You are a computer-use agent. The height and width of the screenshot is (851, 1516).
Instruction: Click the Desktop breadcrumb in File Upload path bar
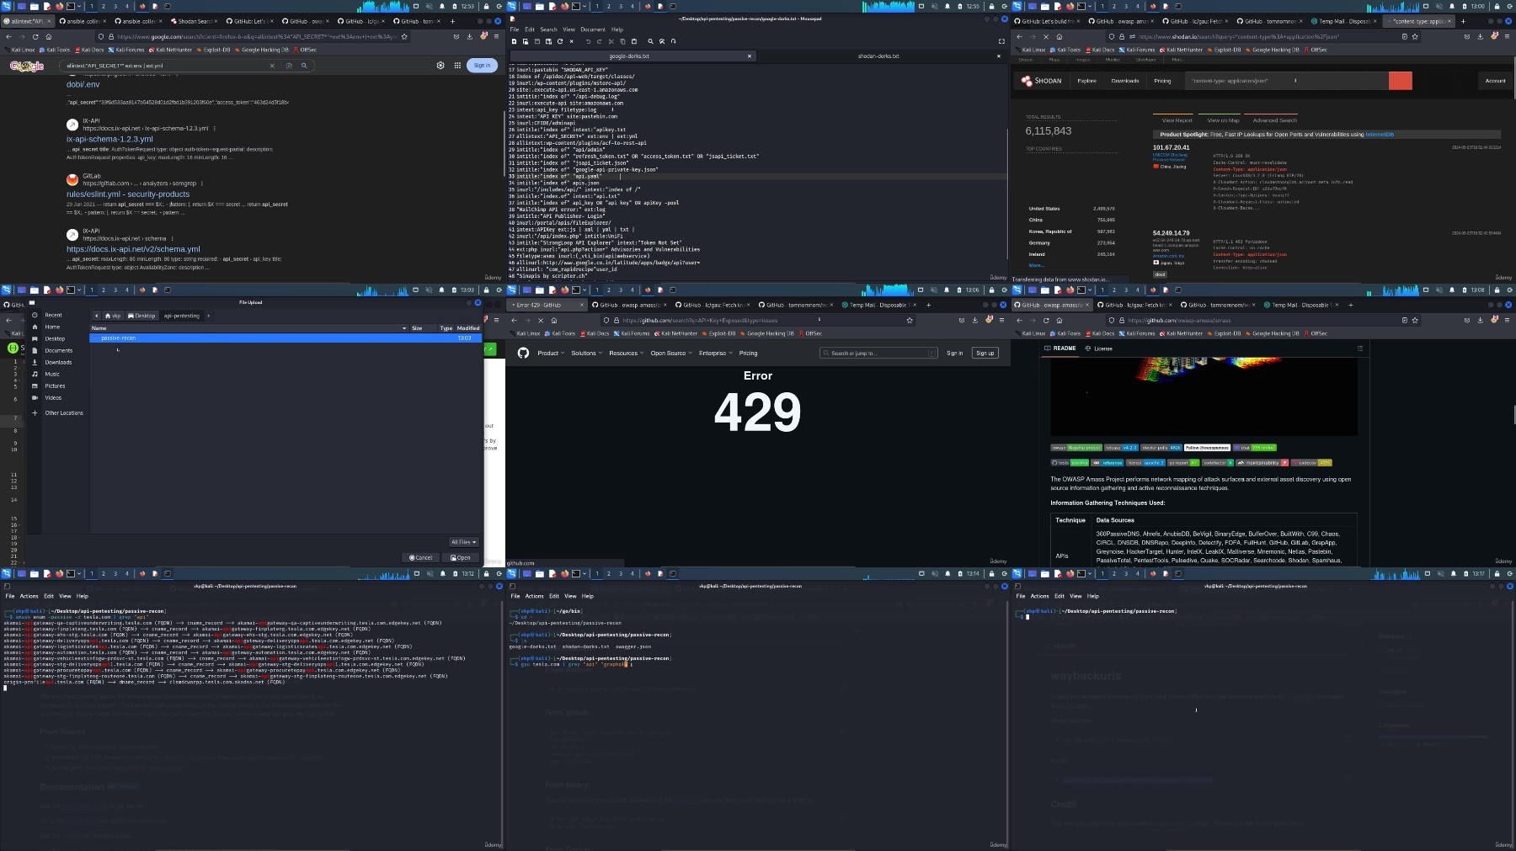coord(142,316)
